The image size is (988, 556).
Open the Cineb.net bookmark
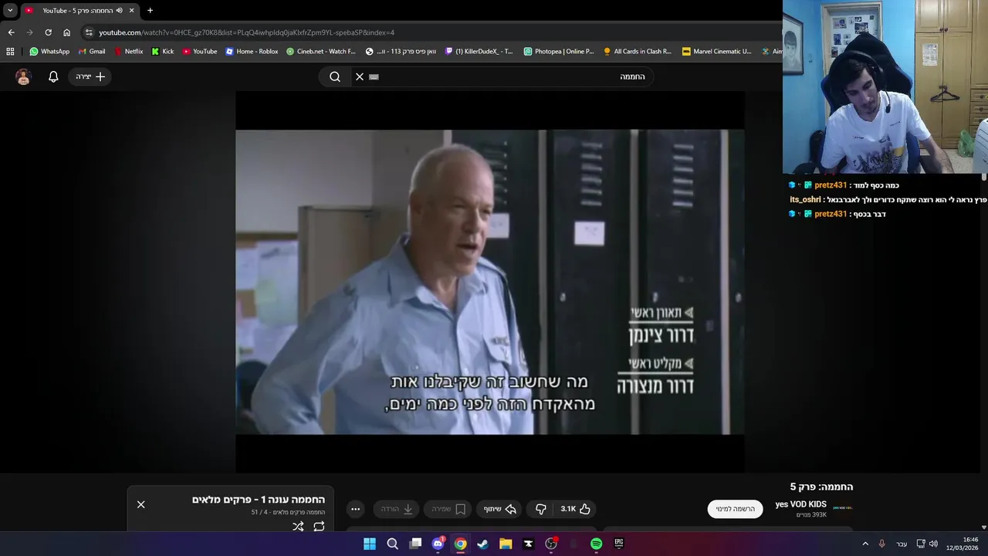pyautogui.click(x=321, y=52)
